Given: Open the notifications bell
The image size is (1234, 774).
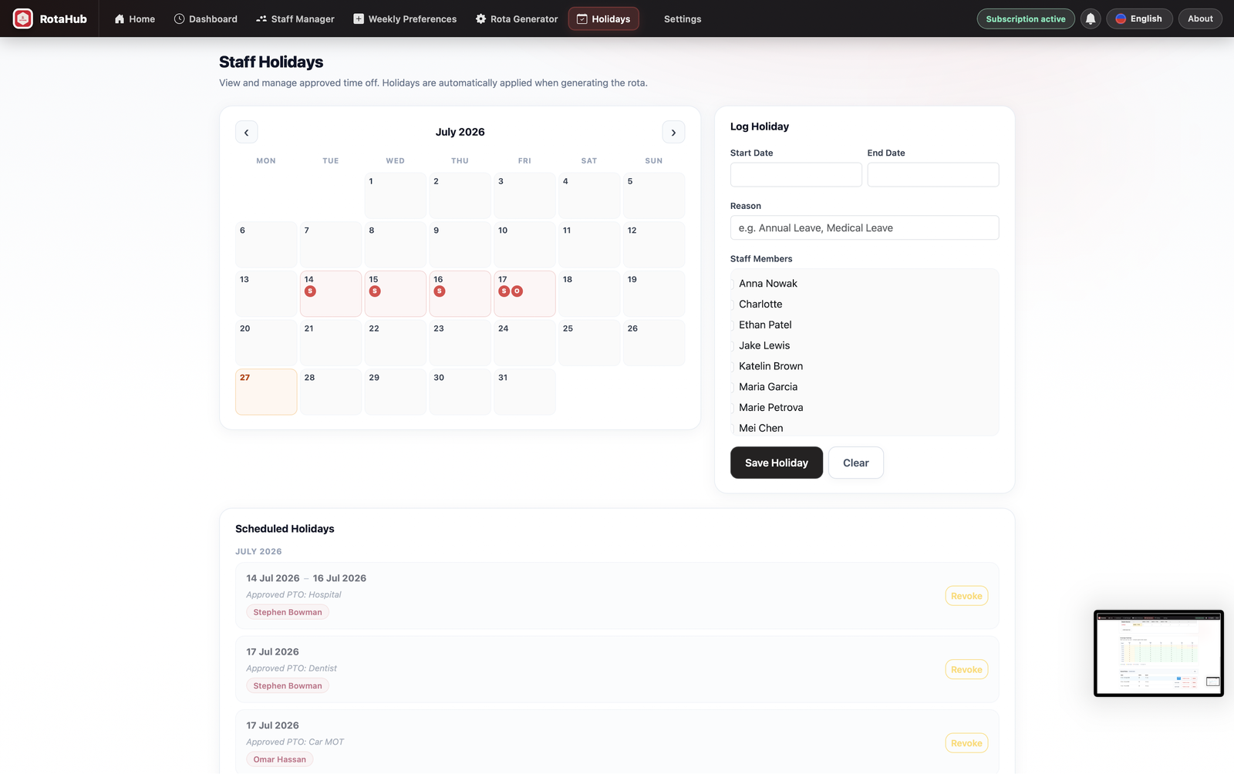Looking at the screenshot, I should (x=1091, y=19).
